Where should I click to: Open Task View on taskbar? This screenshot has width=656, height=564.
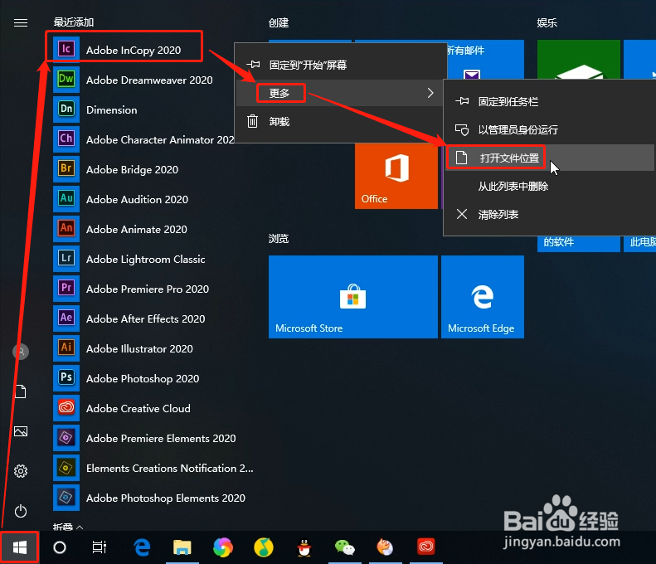[x=100, y=547]
